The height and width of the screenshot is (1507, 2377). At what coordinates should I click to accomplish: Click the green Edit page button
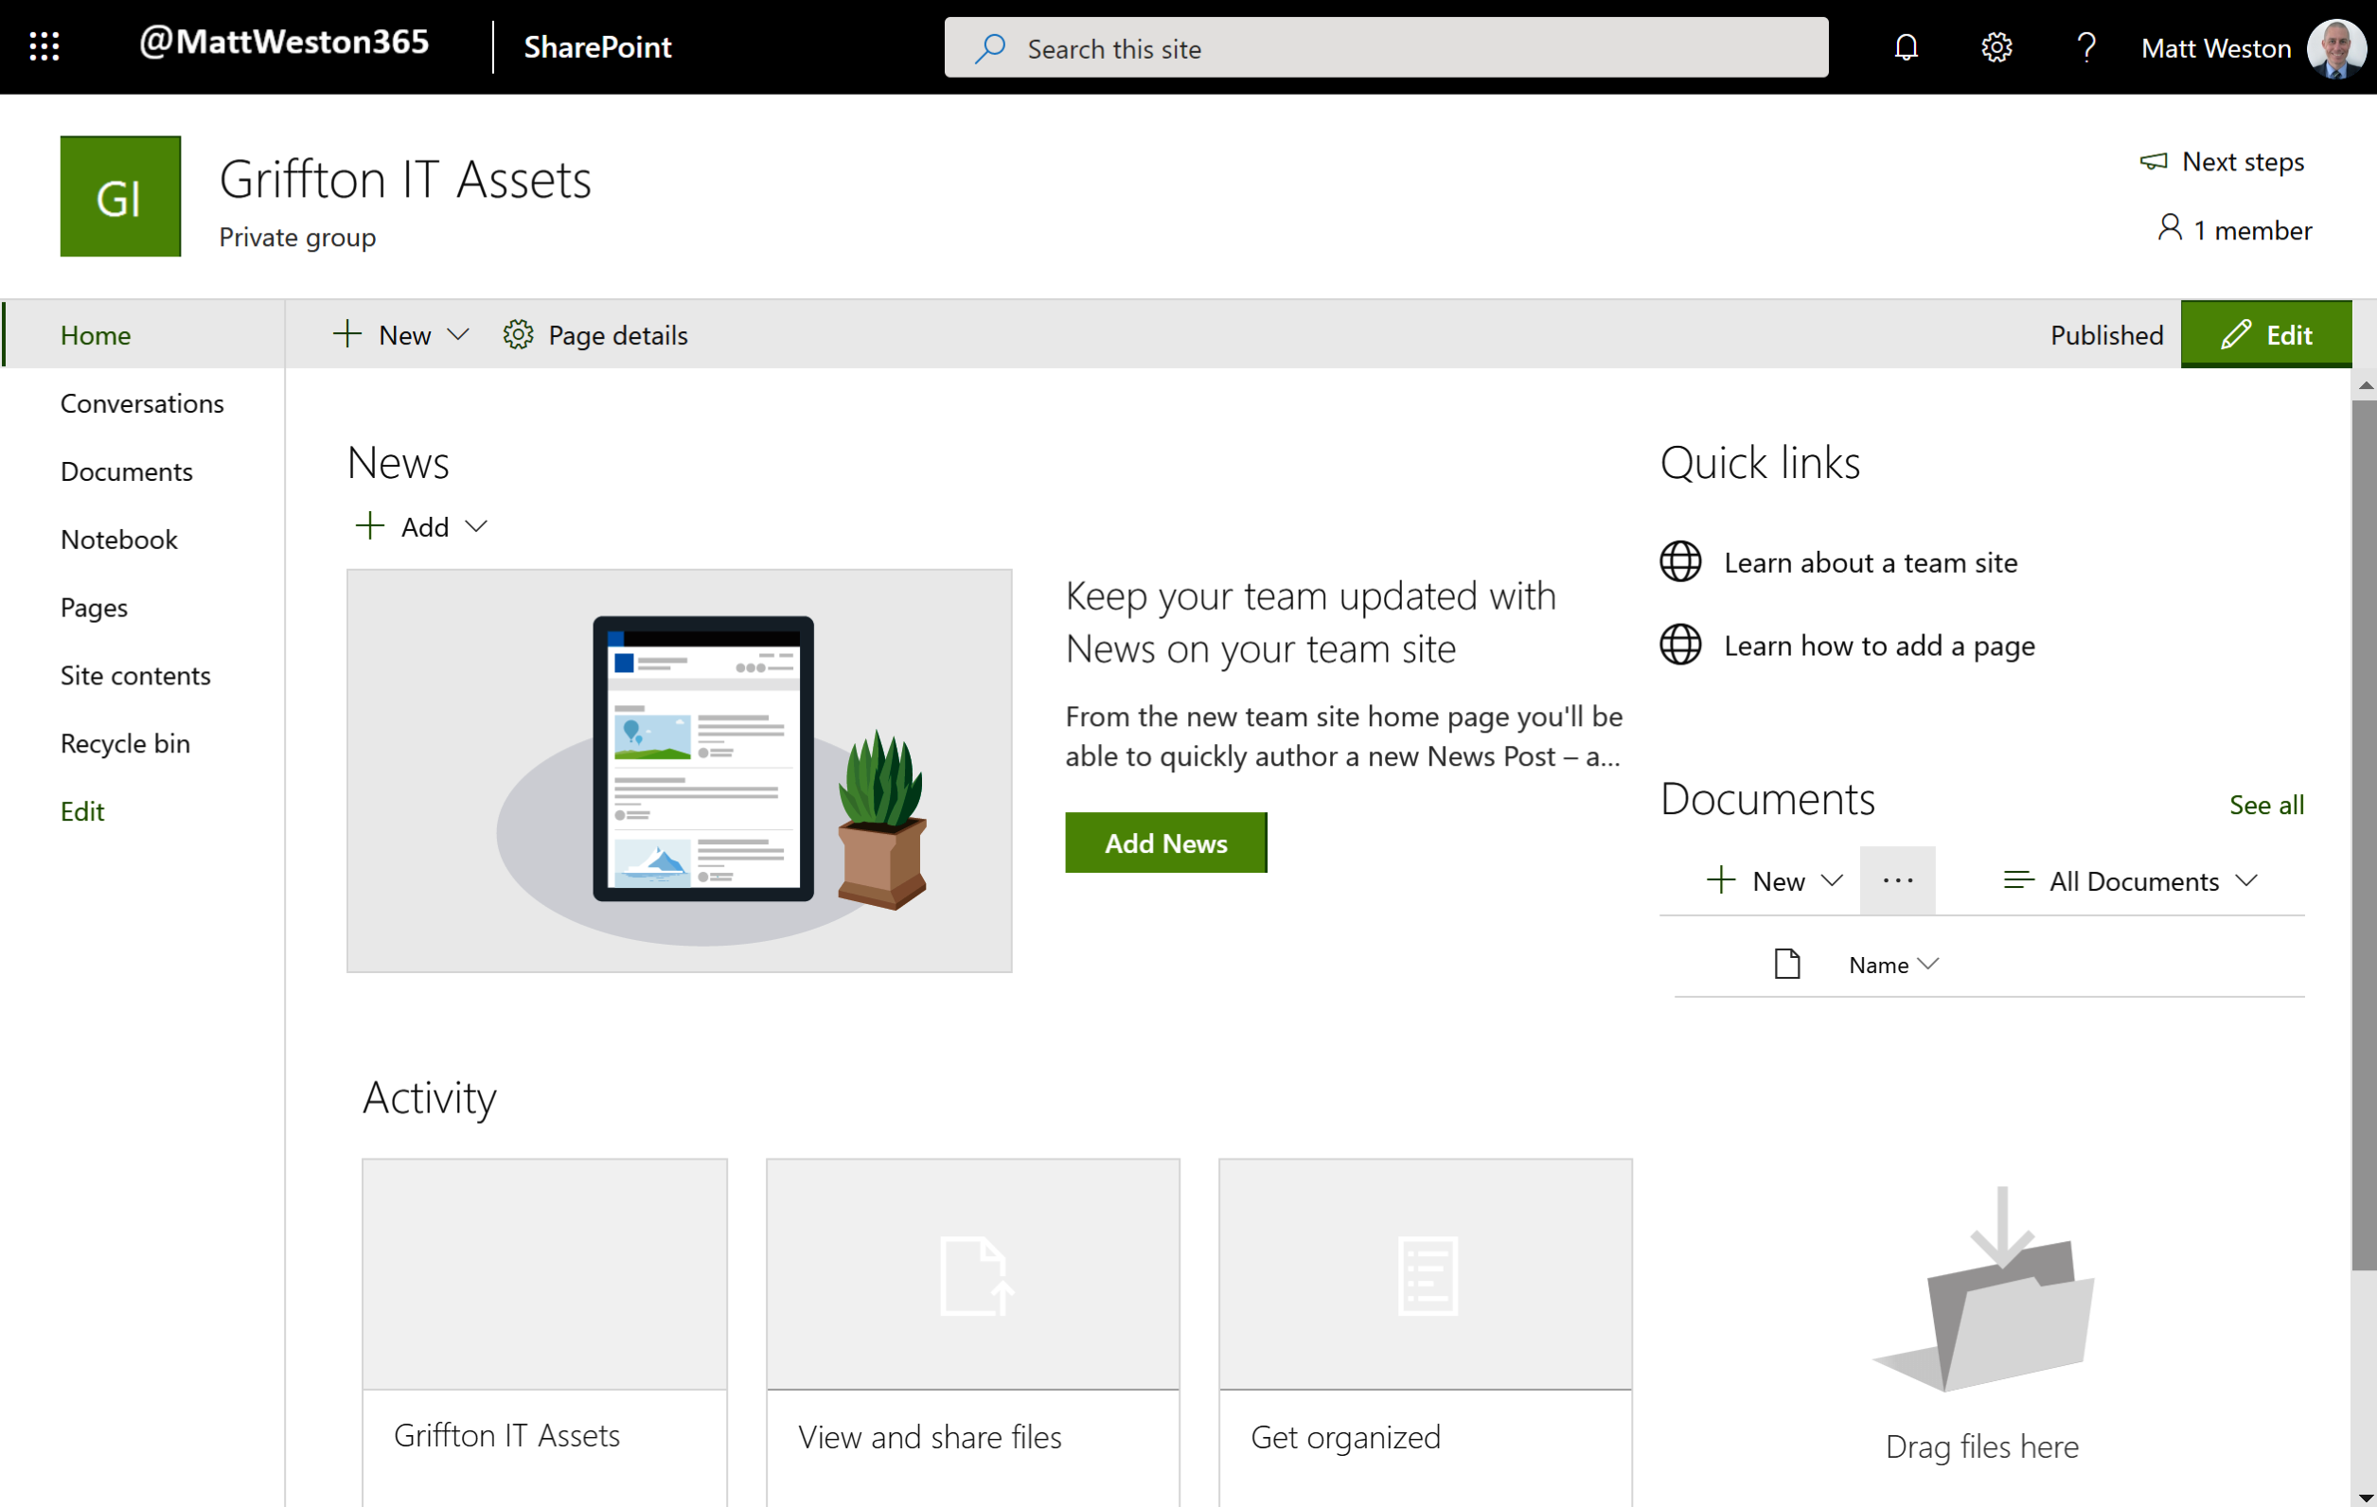2265,334
